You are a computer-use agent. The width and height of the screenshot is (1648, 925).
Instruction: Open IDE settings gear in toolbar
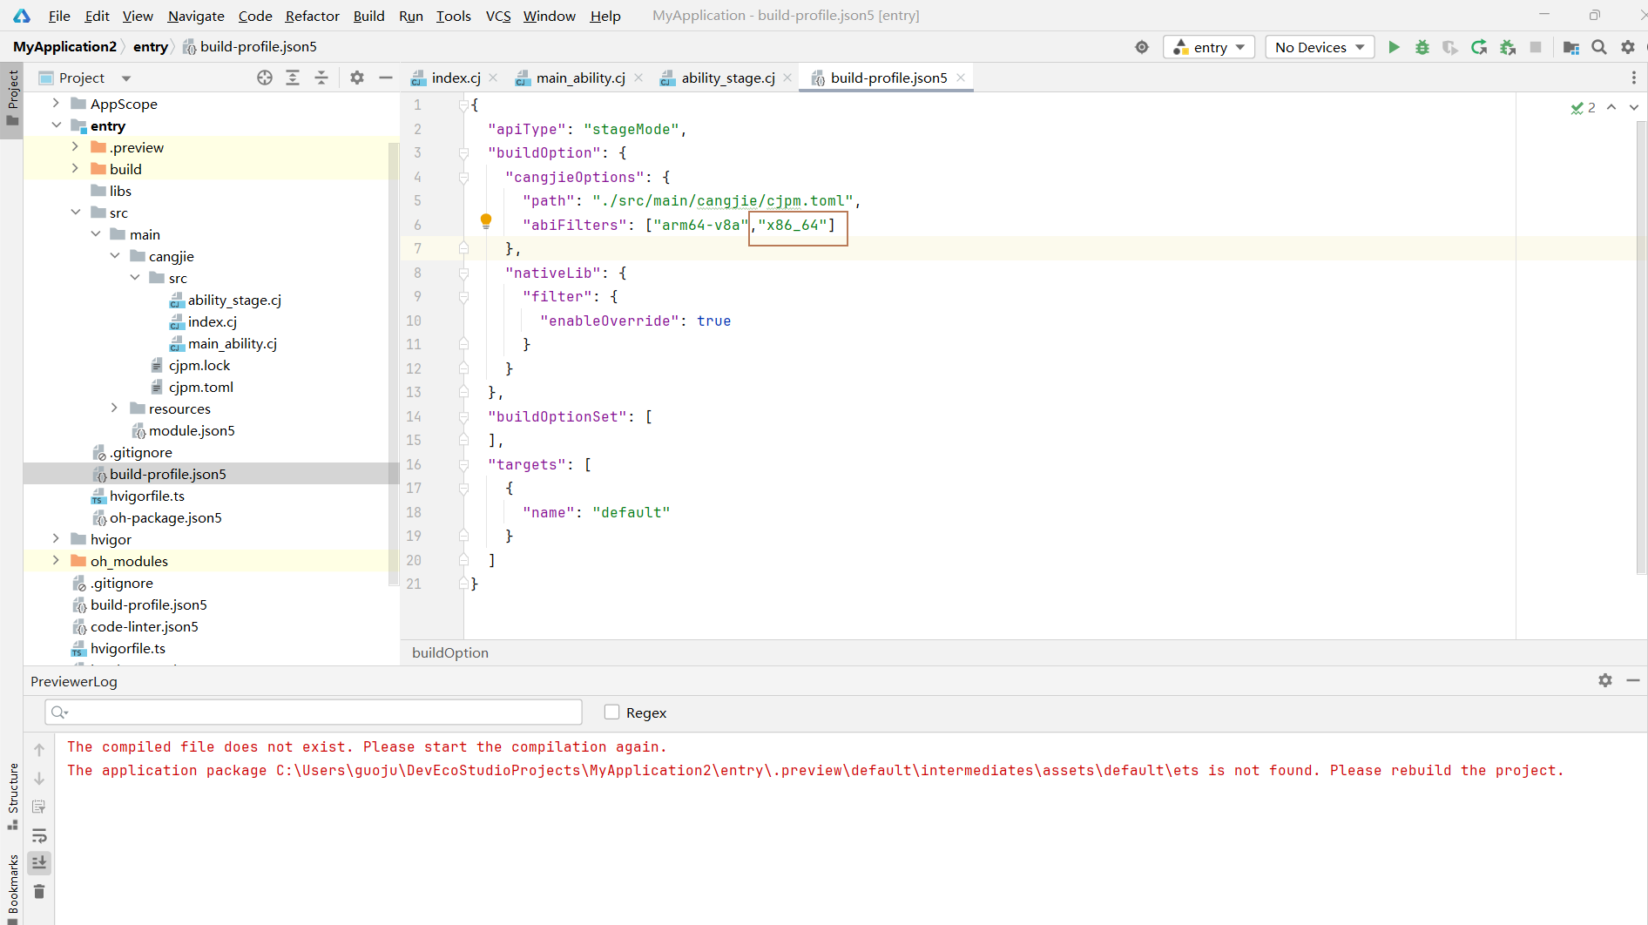pyautogui.click(x=1628, y=47)
